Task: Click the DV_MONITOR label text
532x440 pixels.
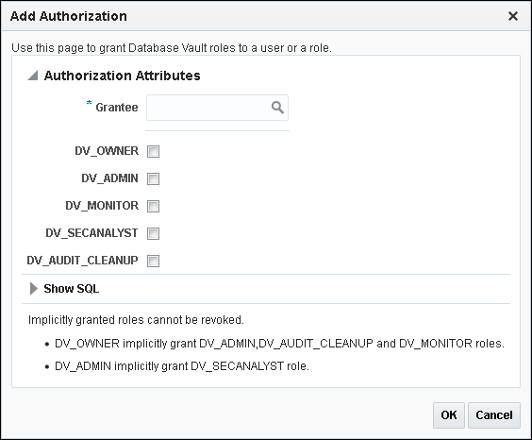Action: [x=102, y=206]
